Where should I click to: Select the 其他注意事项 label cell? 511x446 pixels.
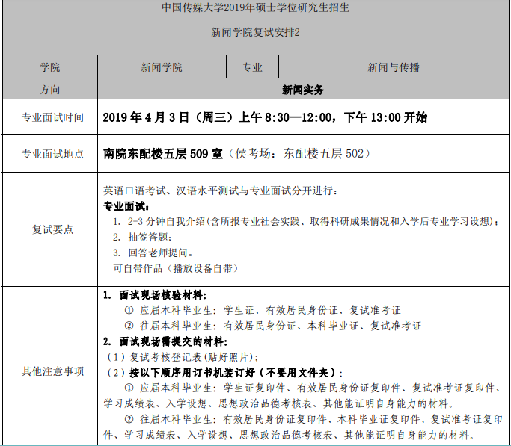[x=50, y=371]
